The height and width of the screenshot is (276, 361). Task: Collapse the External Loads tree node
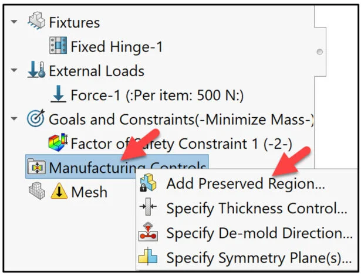coord(14,71)
